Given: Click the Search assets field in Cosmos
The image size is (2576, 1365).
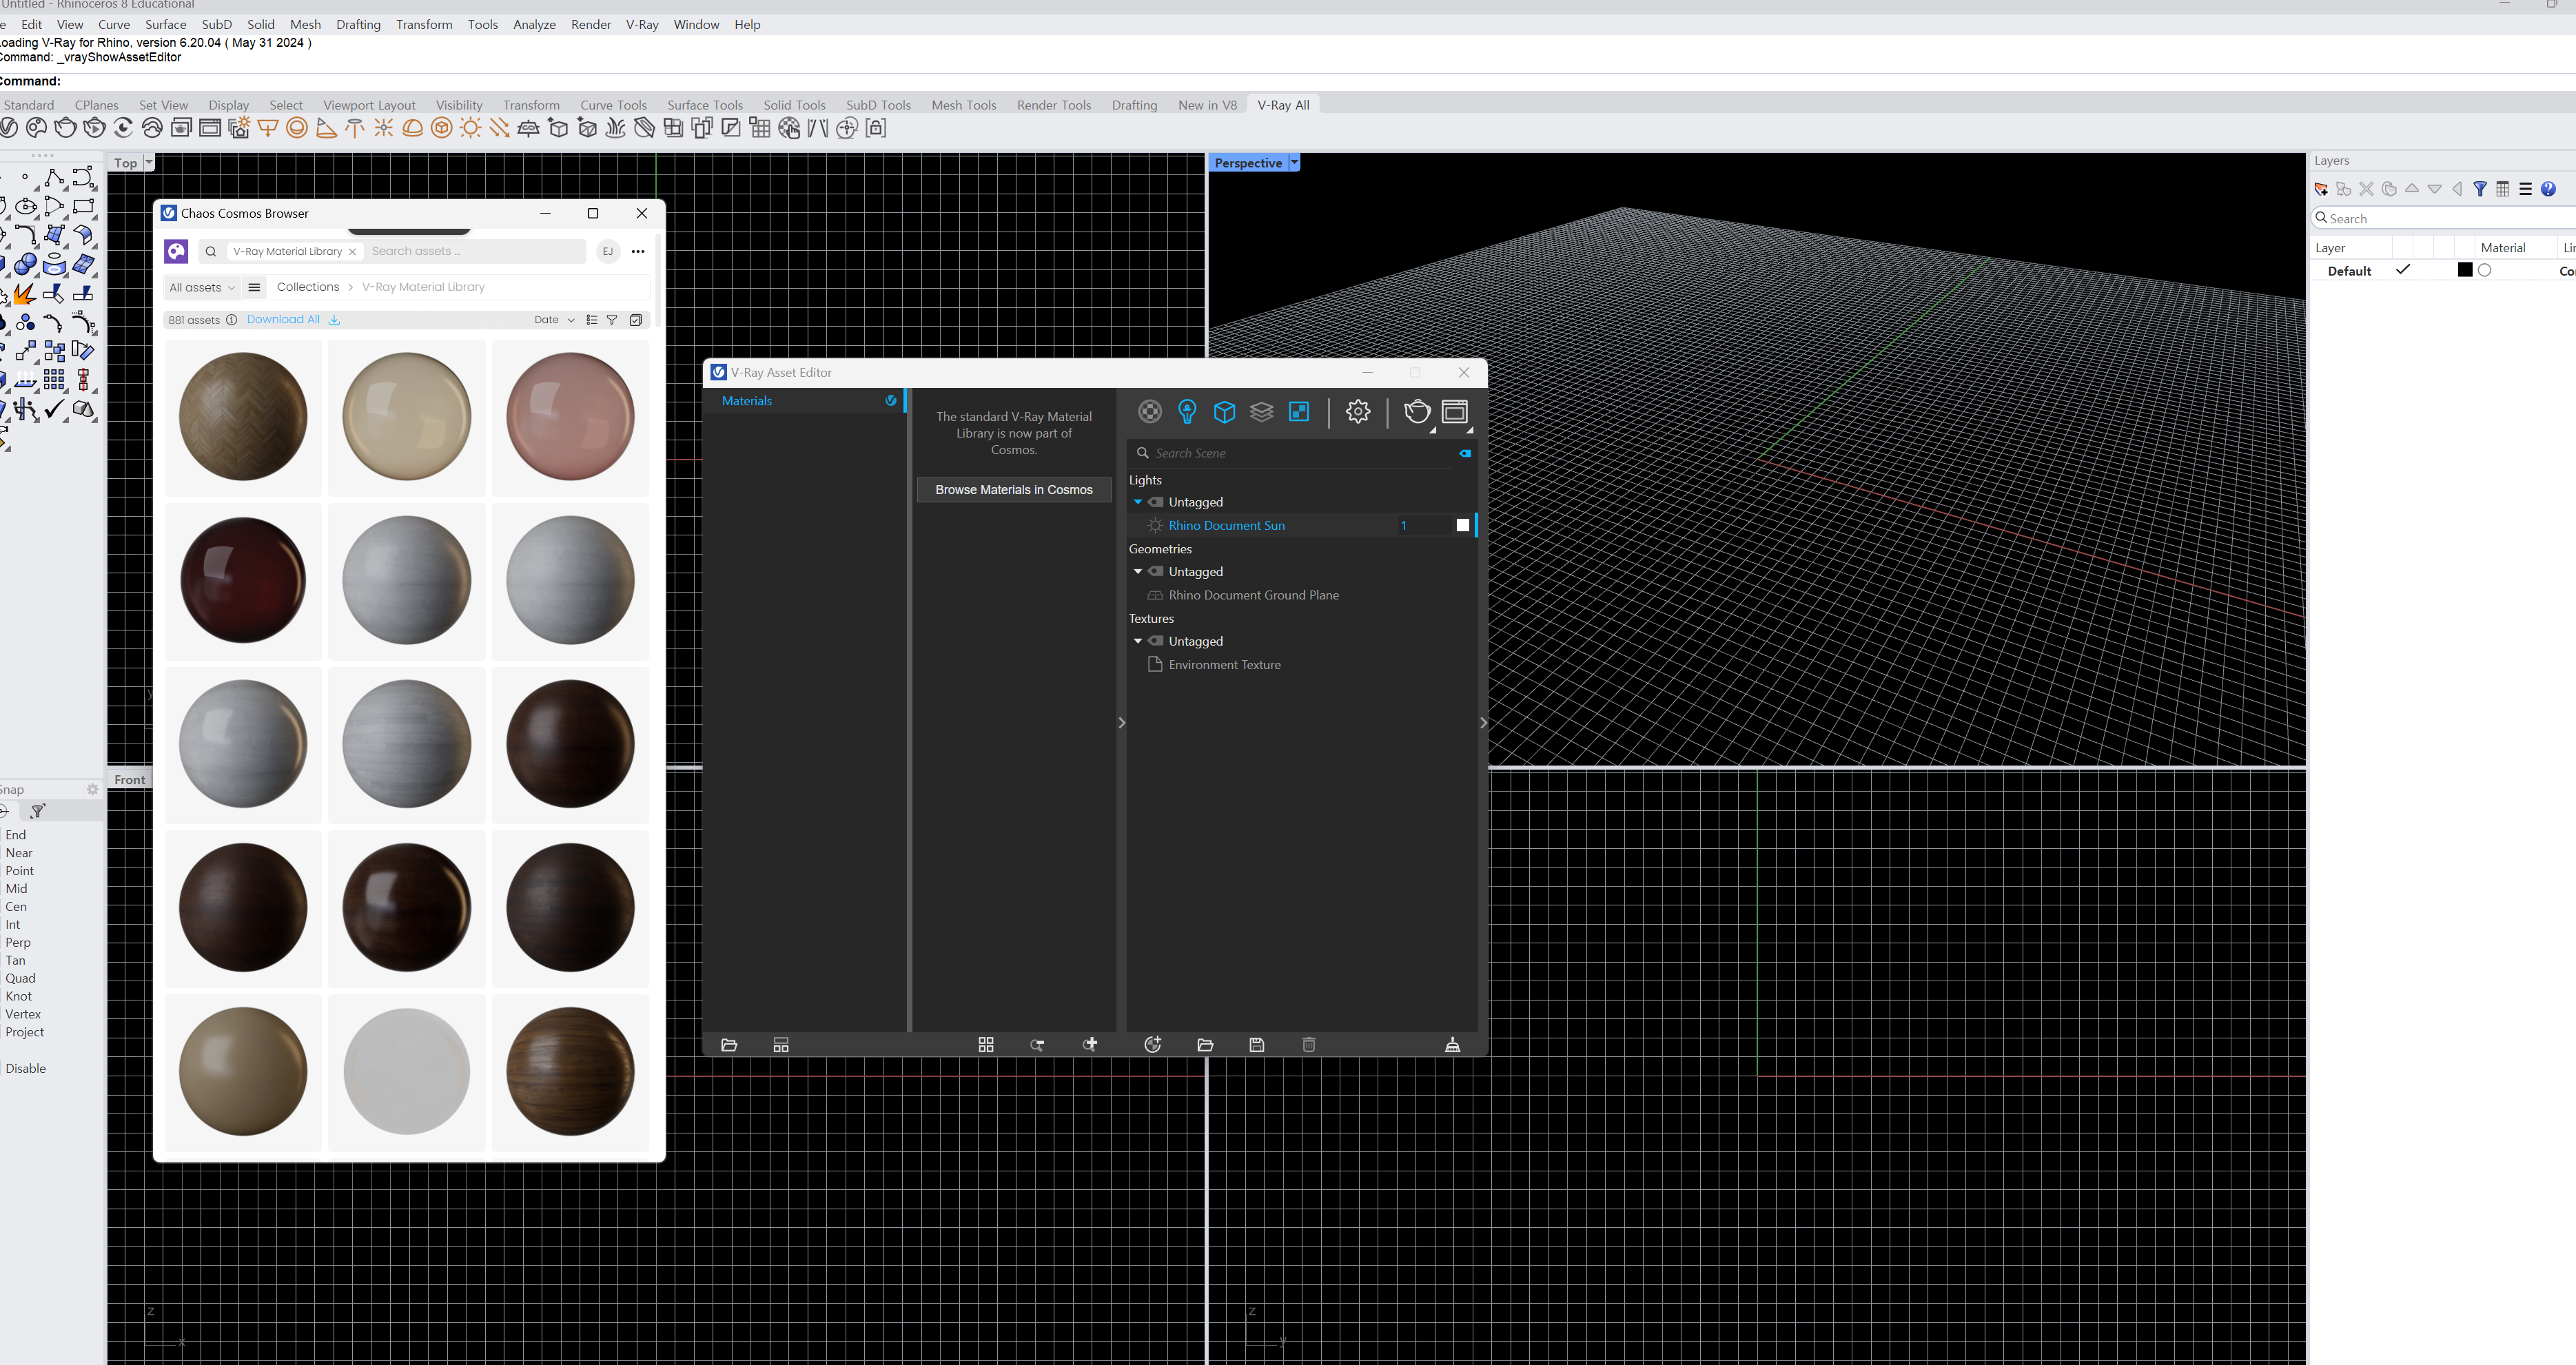Looking at the screenshot, I should [x=475, y=251].
